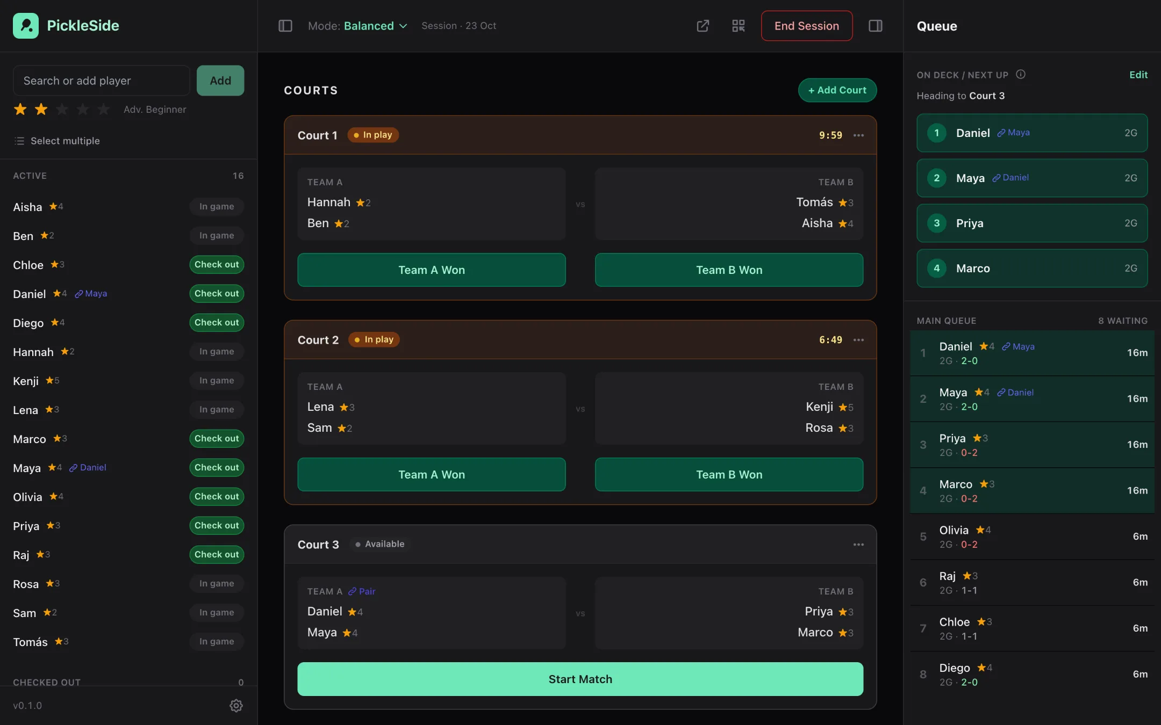The height and width of the screenshot is (725, 1161).
Task: Check out Chloe
Action: pos(217,264)
